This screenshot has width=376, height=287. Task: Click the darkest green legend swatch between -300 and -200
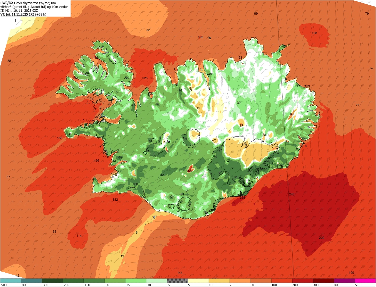point(52,281)
